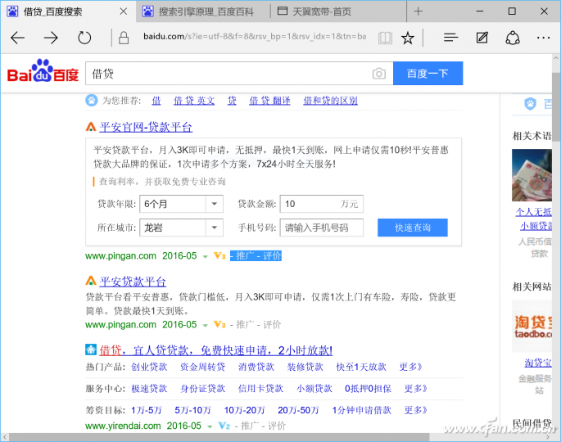Click the 淘贷宝 taodbo logo thumbnail
Image resolution: width=561 pixels, height=442 pixels.
click(532, 326)
